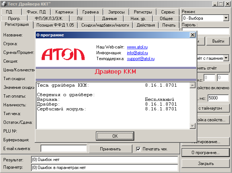Click the version info scrollbar up arrow
This screenshot has height=173, width=232.
click(192, 85)
